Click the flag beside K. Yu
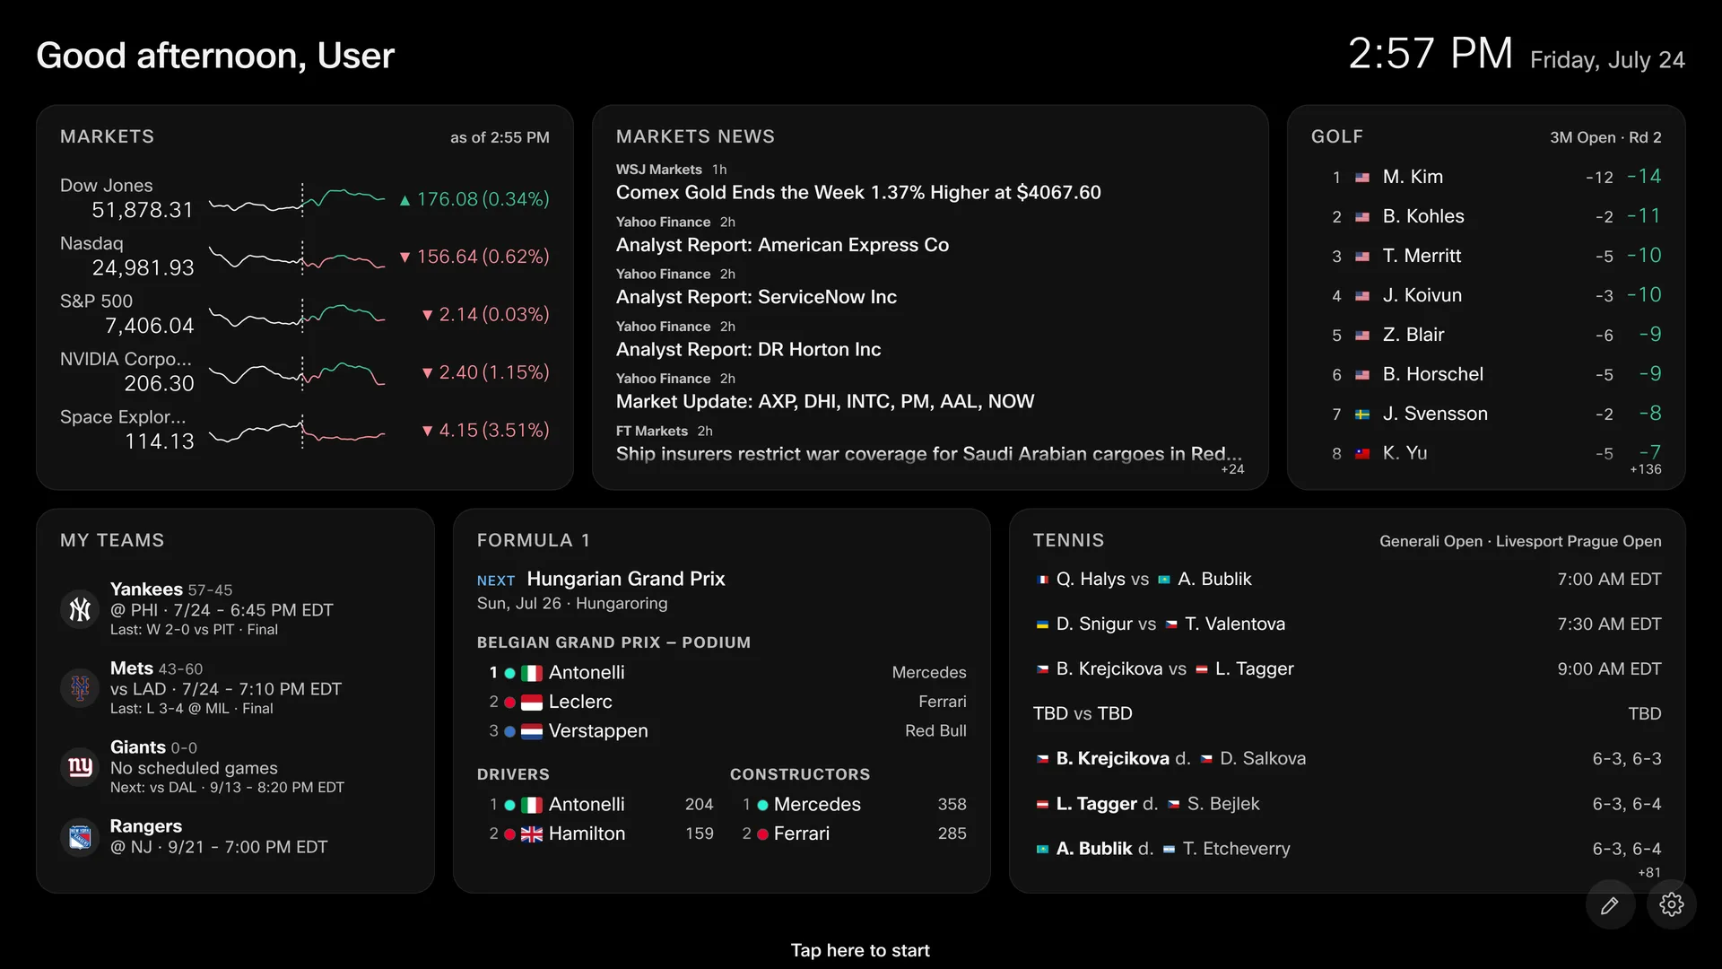This screenshot has width=1722, height=969. pyautogui.click(x=1362, y=454)
